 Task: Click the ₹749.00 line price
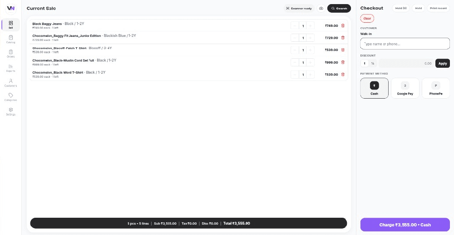pos(331,26)
